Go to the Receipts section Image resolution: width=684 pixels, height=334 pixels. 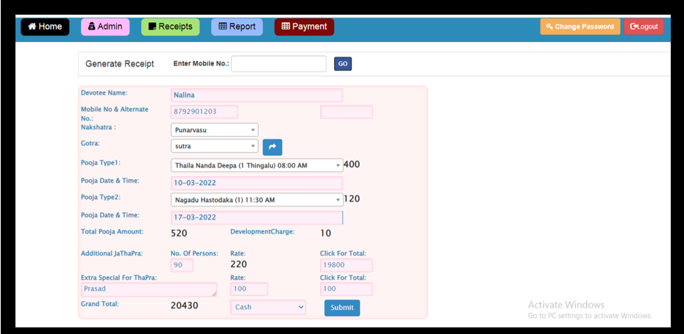pos(170,26)
